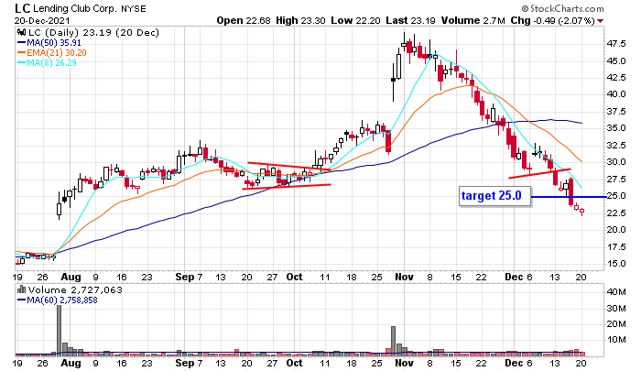Click the 40M volume axis label
The height and width of the screenshot is (371, 641).
(616, 292)
